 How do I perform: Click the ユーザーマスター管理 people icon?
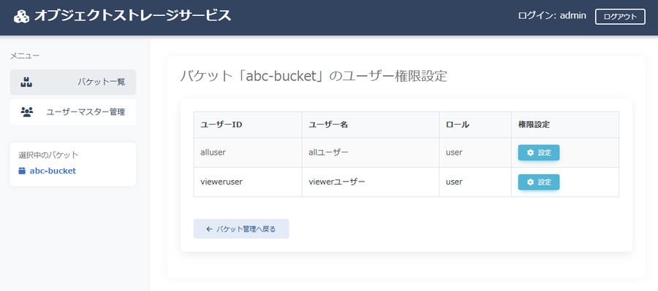tap(26, 112)
